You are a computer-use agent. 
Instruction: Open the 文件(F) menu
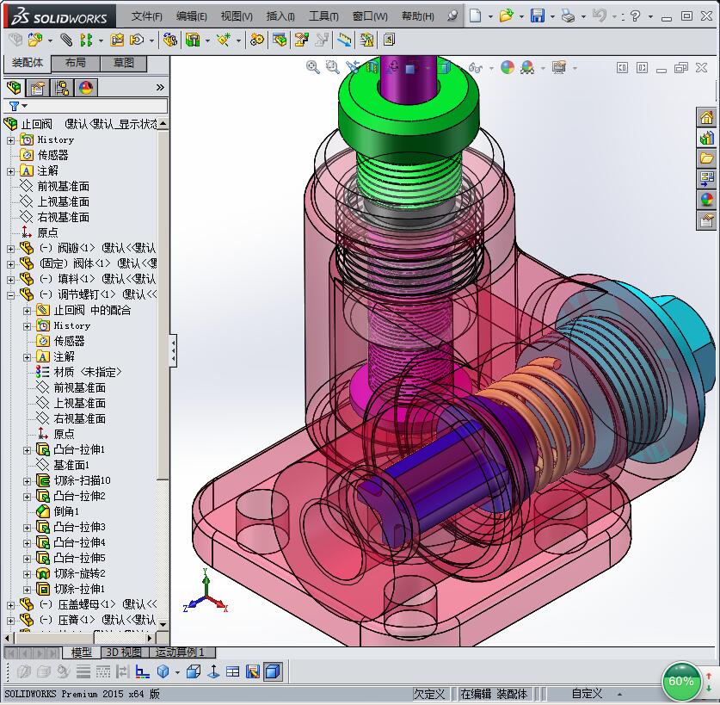pyautogui.click(x=146, y=16)
